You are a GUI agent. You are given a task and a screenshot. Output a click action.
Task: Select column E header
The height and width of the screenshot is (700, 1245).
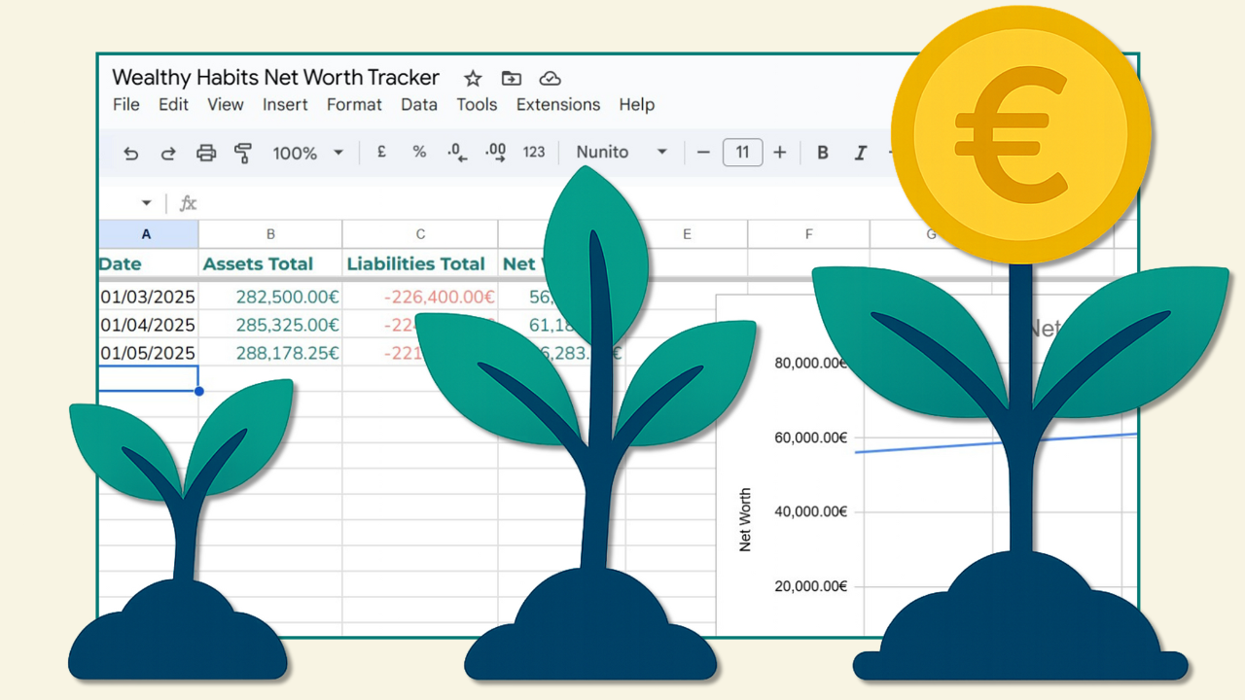click(687, 234)
